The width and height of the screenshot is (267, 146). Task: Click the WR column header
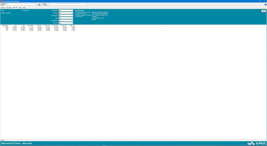point(15,26)
